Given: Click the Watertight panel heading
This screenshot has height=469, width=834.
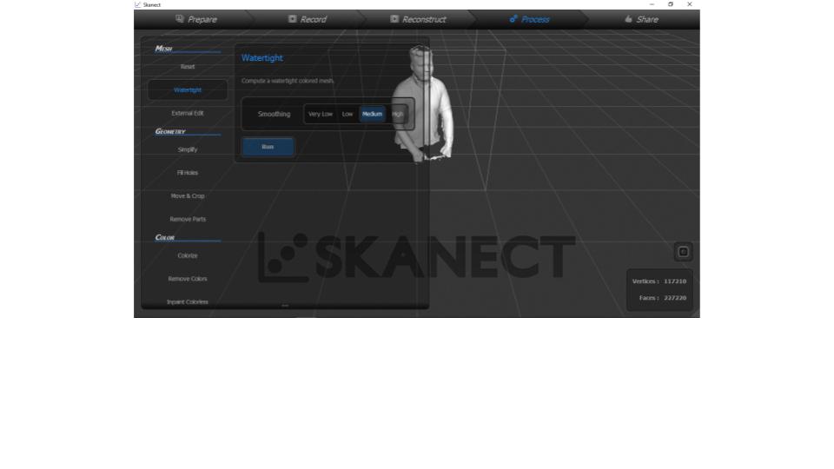Looking at the screenshot, I should pyautogui.click(x=261, y=58).
